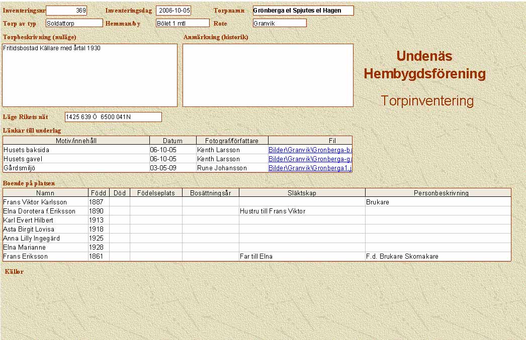Click the Elna Marianne name cell
The width and height of the screenshot is (526, 340).
pyautogui.click(x=45, y=247)
